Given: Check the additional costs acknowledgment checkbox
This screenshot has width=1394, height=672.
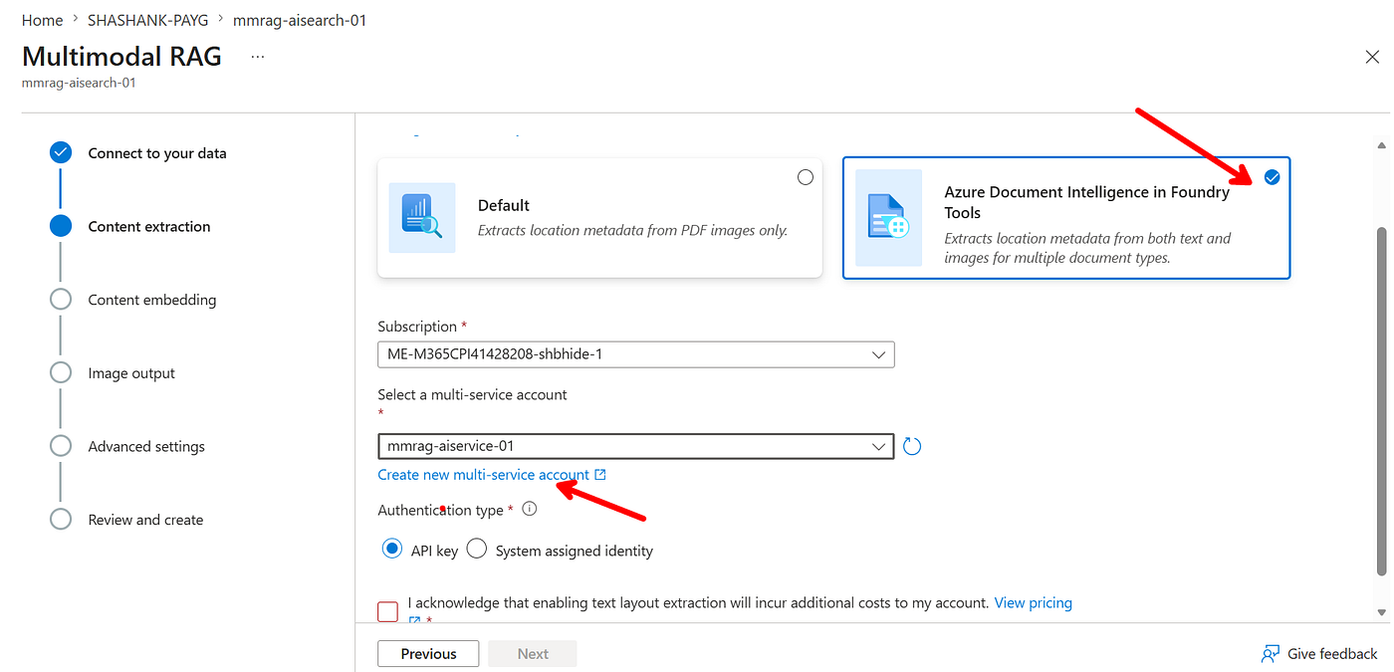Looking at the screenshot, I should coord(388,610).
